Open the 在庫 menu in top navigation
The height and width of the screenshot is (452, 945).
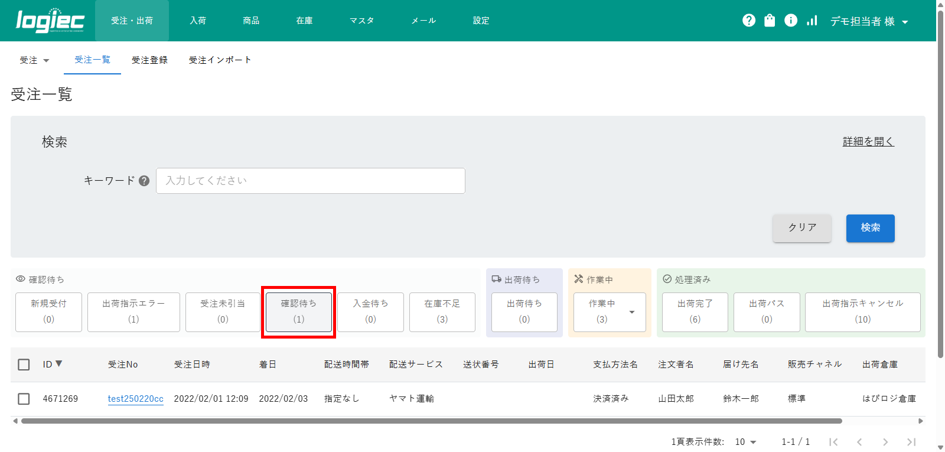304,21
